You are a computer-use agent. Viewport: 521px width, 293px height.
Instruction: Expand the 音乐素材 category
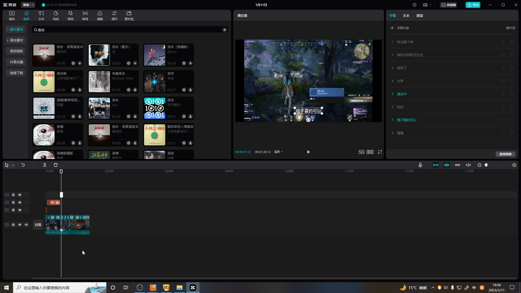(15, 29)
